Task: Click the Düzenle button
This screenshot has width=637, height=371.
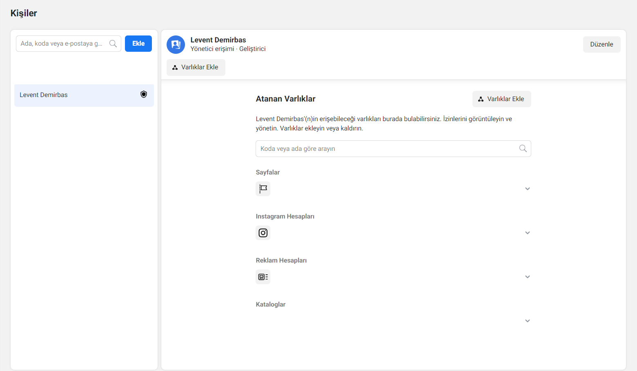Action: [601, 44]
